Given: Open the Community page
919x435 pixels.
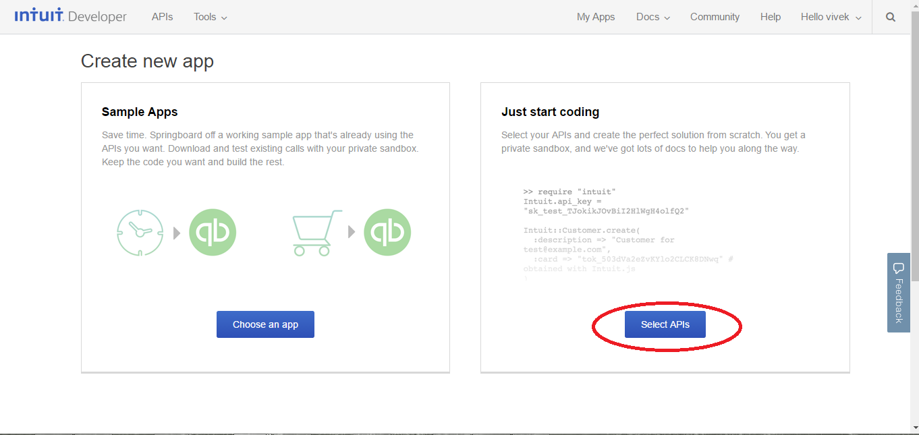Looking at the screenshot, I should click(715, 17).
